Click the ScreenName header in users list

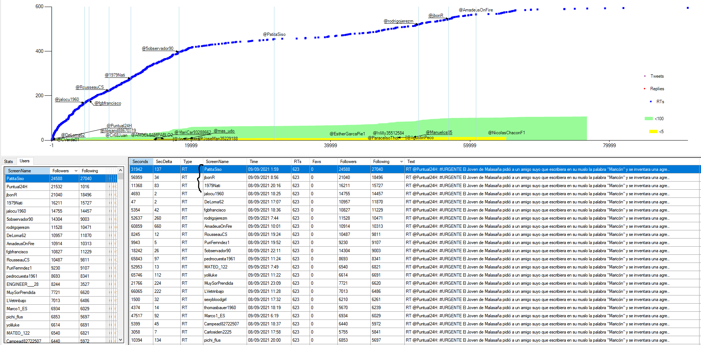[x=20, y=171]
